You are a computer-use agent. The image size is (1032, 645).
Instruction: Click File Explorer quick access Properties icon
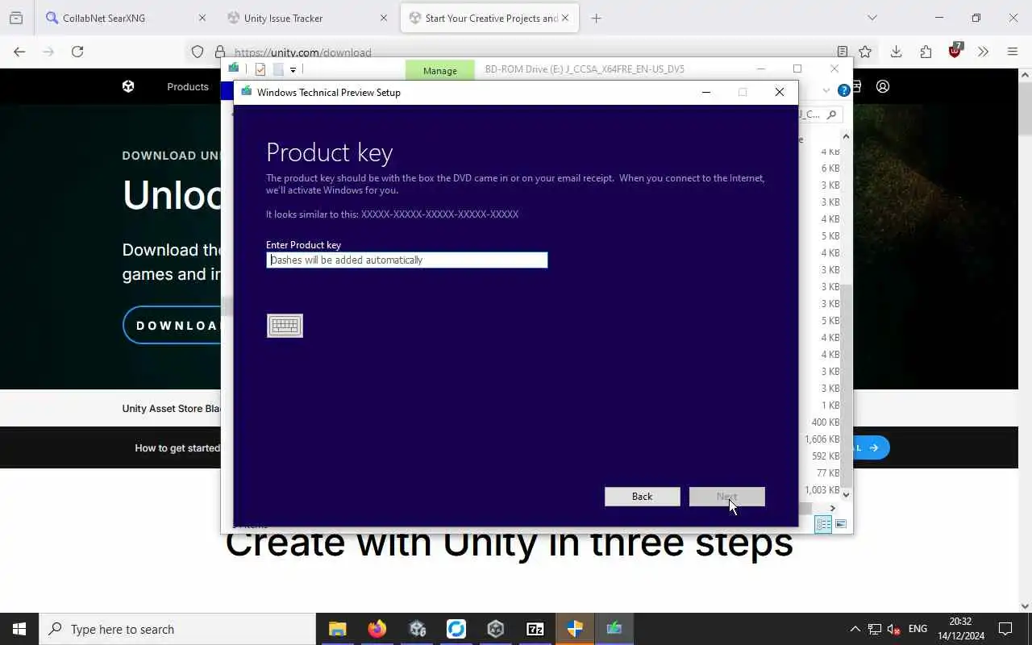coord(260,69)
